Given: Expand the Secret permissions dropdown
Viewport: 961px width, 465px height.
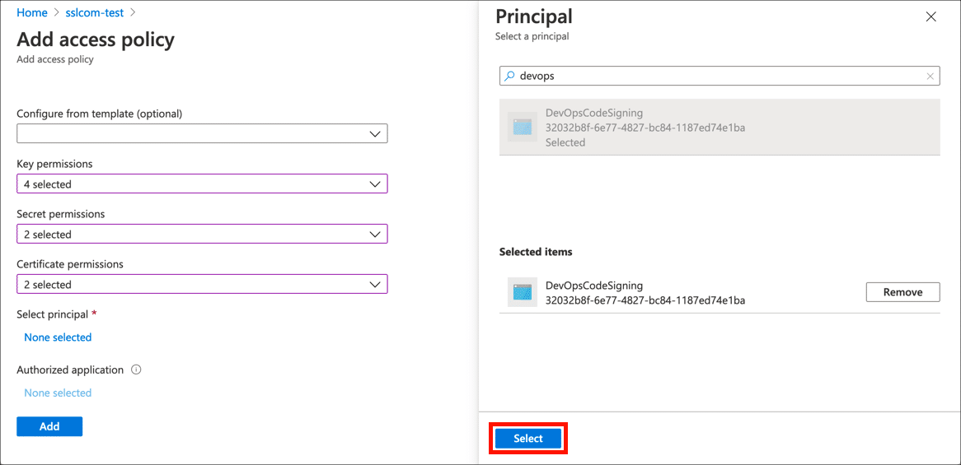Looking at the screenshot, I should (x=202, y=235).
